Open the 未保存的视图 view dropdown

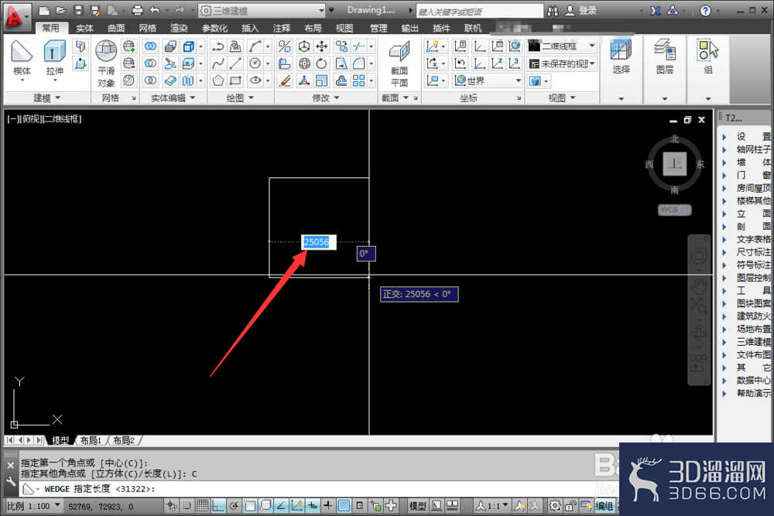tap(562, 63)
